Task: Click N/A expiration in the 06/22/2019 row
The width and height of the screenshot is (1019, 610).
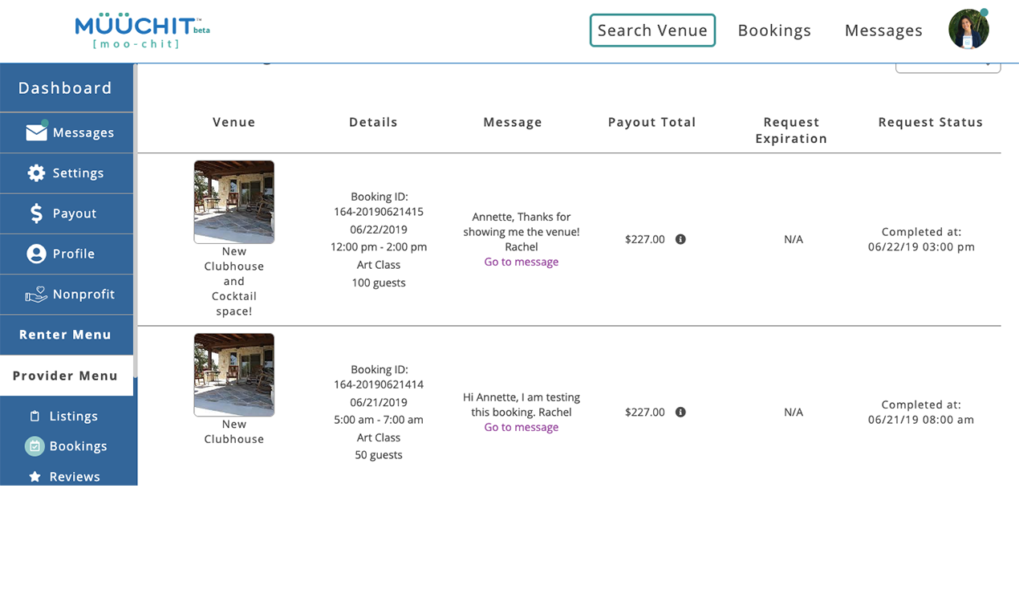Action: (x=794, y=239)
